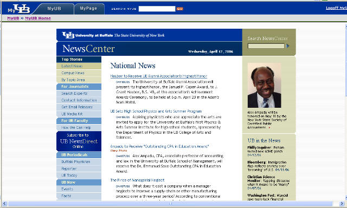This screenshot has height=208, width=347.
Task: Click the NewsCenter search arrow icon
Action: coord(288,46)
